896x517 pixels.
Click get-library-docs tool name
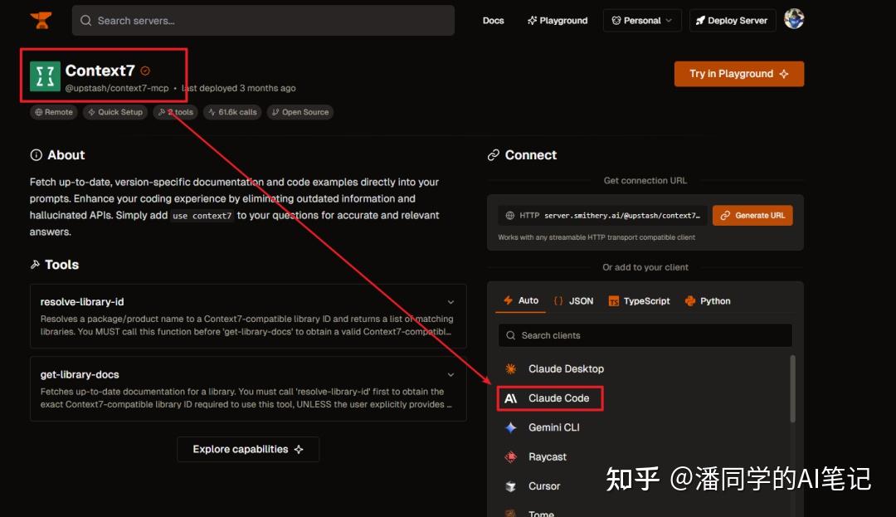80,375
